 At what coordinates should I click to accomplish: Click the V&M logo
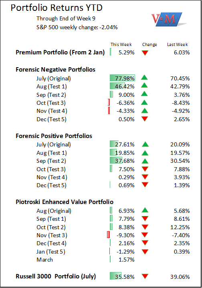click(169, 19)
